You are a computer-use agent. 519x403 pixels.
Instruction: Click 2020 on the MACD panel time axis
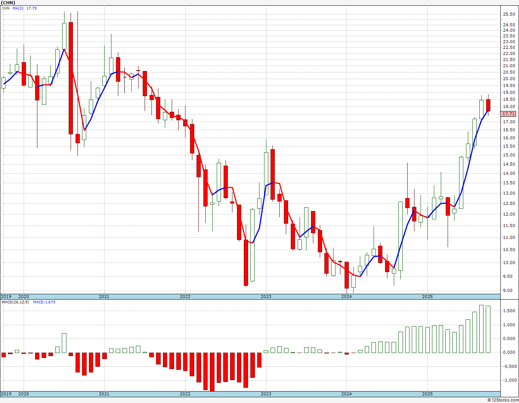pyautogui.click(x=24, y=394)
